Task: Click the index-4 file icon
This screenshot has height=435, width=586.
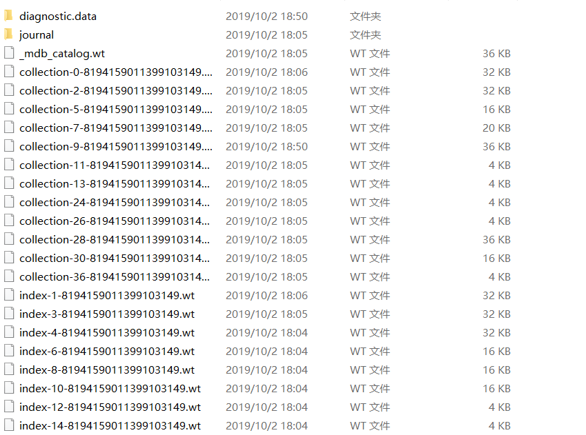Action: click(9, 332)
